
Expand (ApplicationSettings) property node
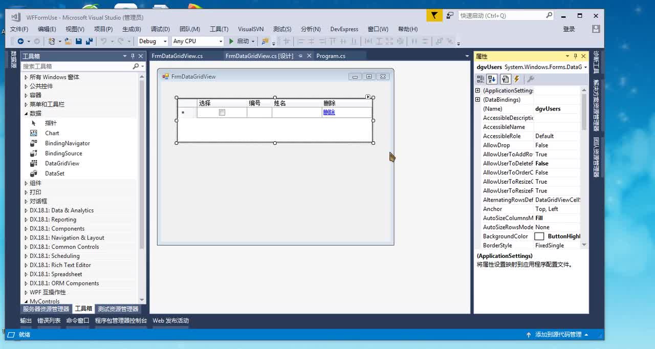click(478, 91)
